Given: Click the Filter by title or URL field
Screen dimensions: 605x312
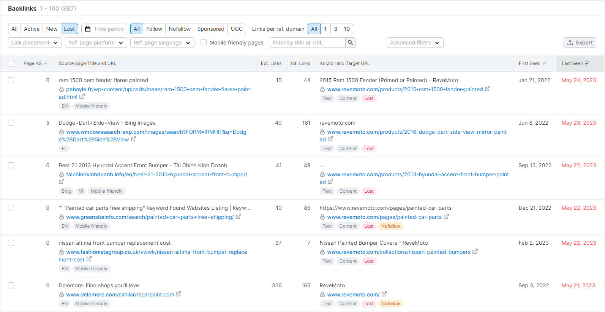Looking at the screenshot, I should (308, 43).
